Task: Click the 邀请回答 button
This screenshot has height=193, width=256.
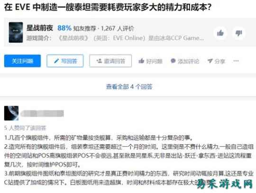Action: tap(110, 61)
